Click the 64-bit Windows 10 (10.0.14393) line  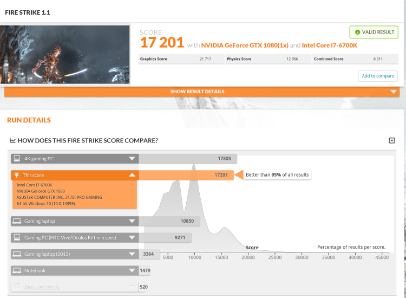(46, 204)
